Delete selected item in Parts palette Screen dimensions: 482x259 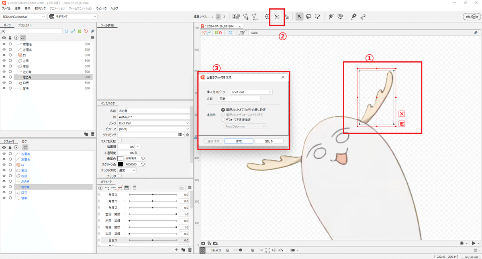coord(93,134)
